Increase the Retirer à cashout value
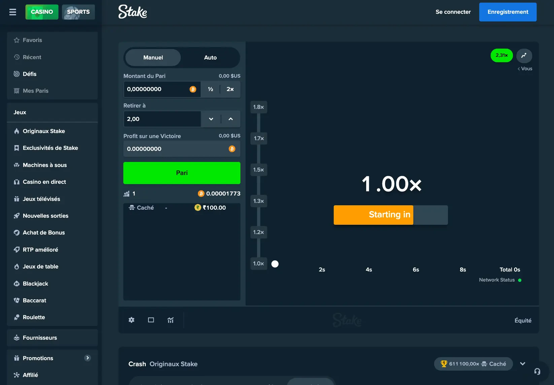Screen dimensions: 554x385 pyautogui.click(x=231, y=119)
